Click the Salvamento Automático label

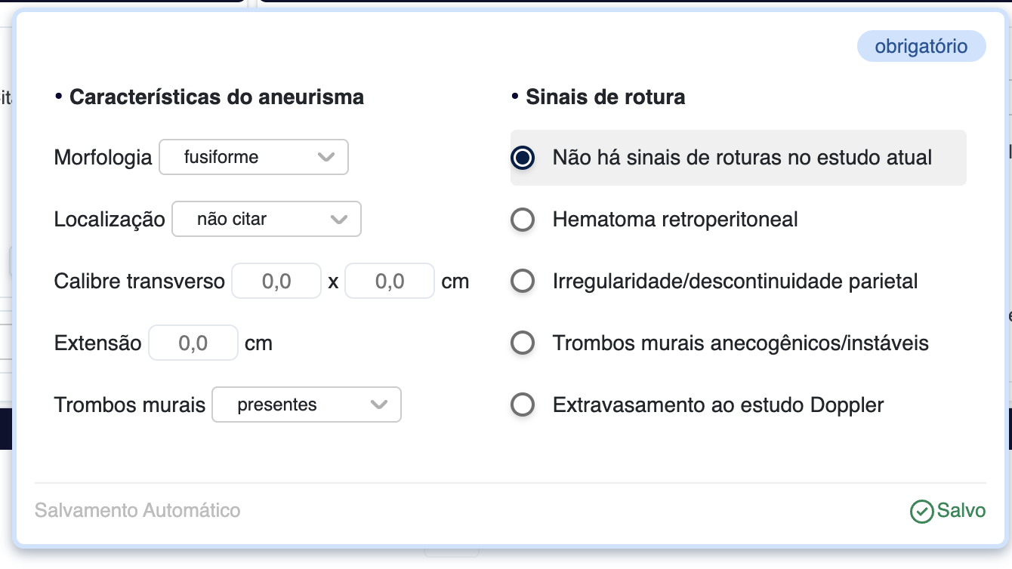coord(137,511)
